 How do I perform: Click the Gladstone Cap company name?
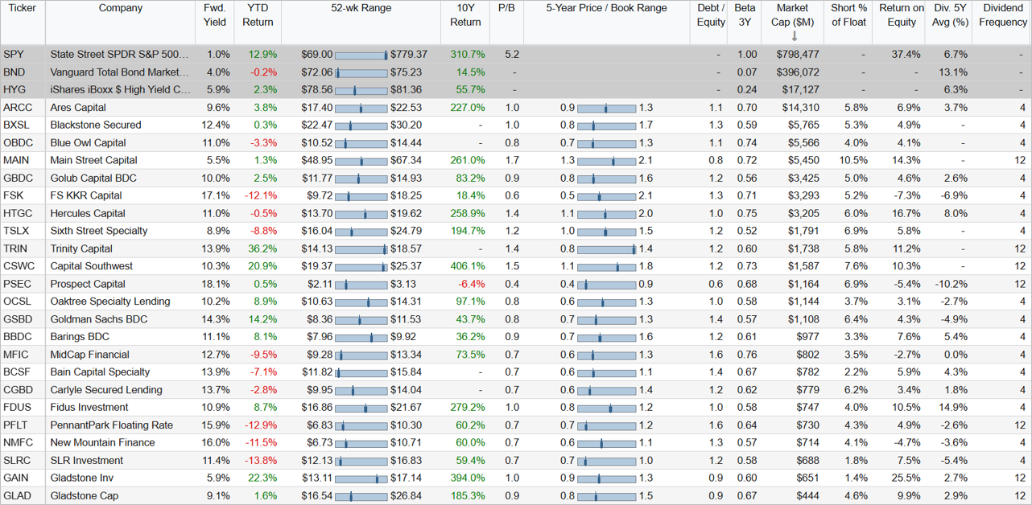[85, 496]
